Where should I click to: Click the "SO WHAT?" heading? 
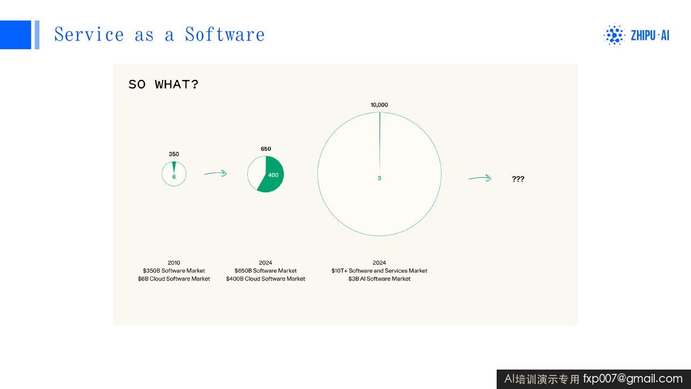164,85
